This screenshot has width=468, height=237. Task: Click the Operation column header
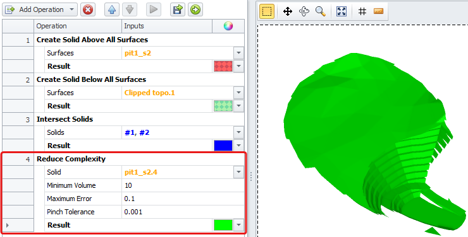click(78, 26)
